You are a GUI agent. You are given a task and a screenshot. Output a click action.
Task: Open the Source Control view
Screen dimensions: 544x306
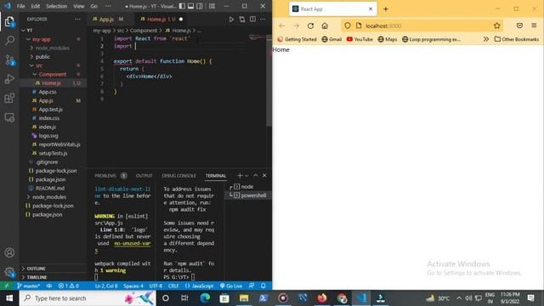click(9, 60)
